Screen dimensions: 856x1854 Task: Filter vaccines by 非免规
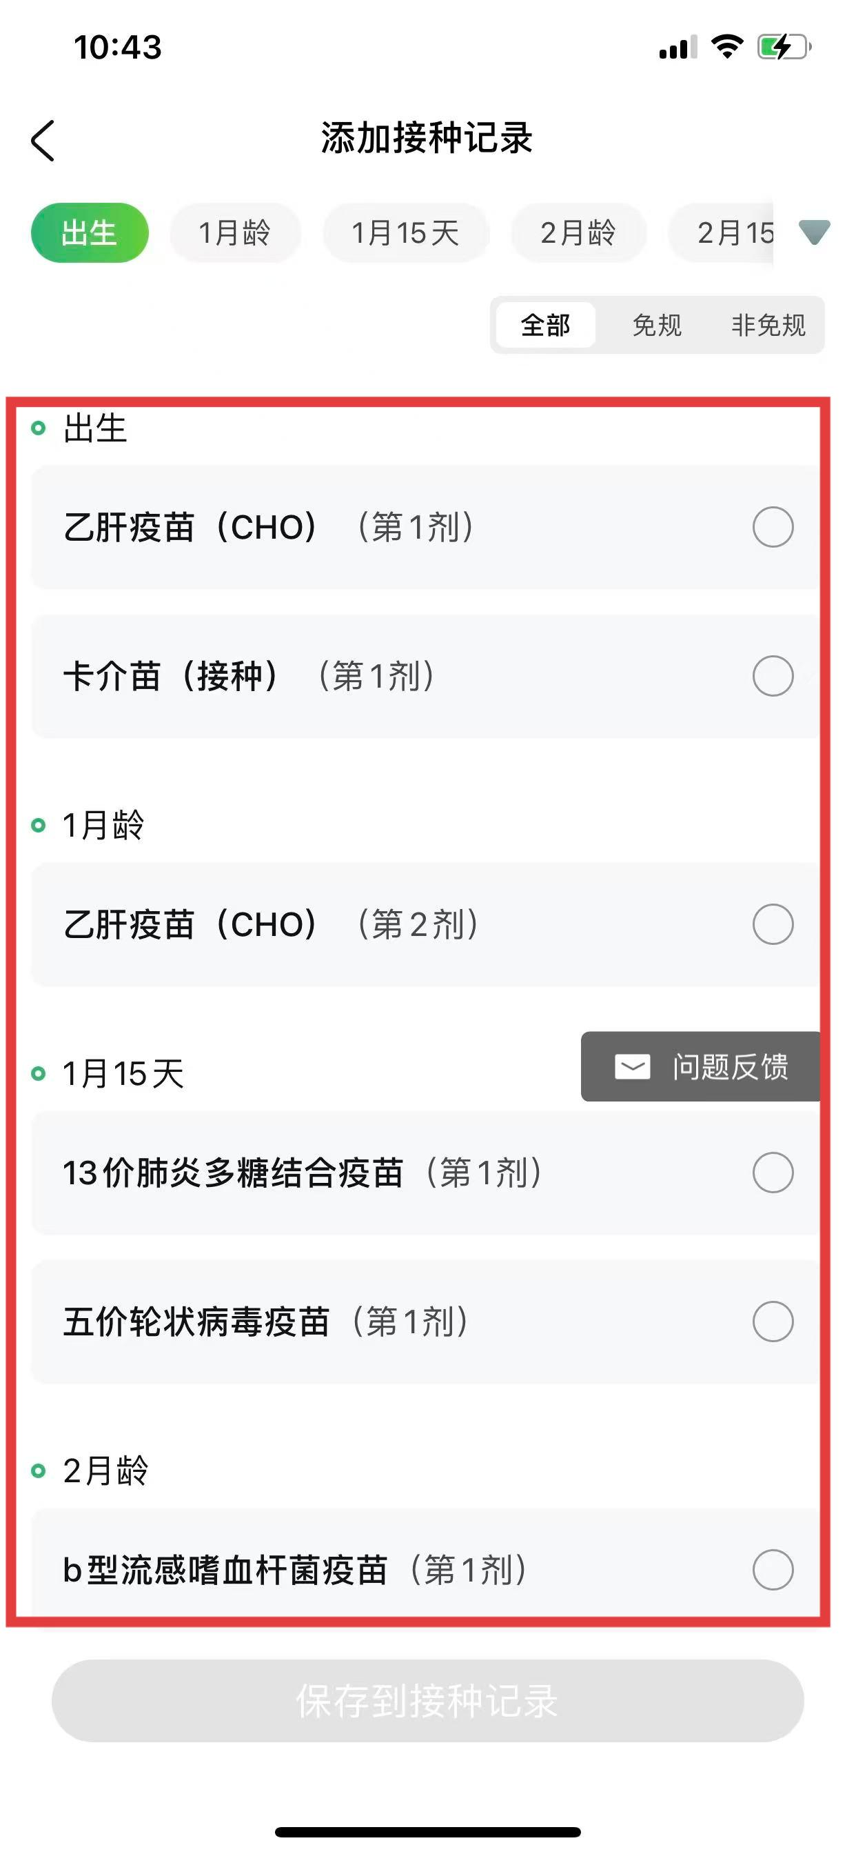[768, 326]
